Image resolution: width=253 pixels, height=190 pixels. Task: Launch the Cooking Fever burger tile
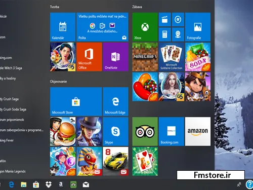(x=63, y=131)
